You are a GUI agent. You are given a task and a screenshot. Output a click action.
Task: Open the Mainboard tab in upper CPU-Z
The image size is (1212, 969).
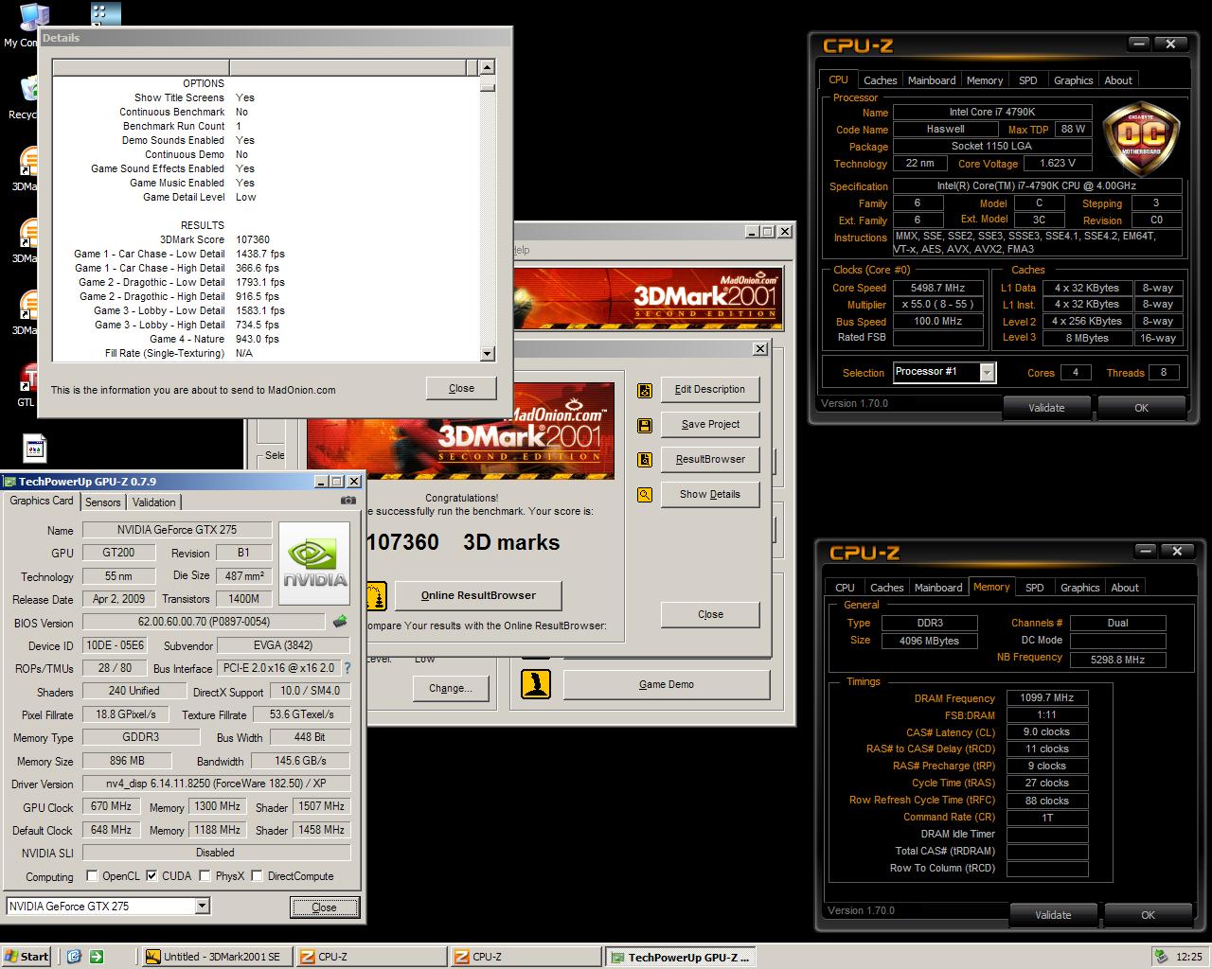click(x=932, y=80)
